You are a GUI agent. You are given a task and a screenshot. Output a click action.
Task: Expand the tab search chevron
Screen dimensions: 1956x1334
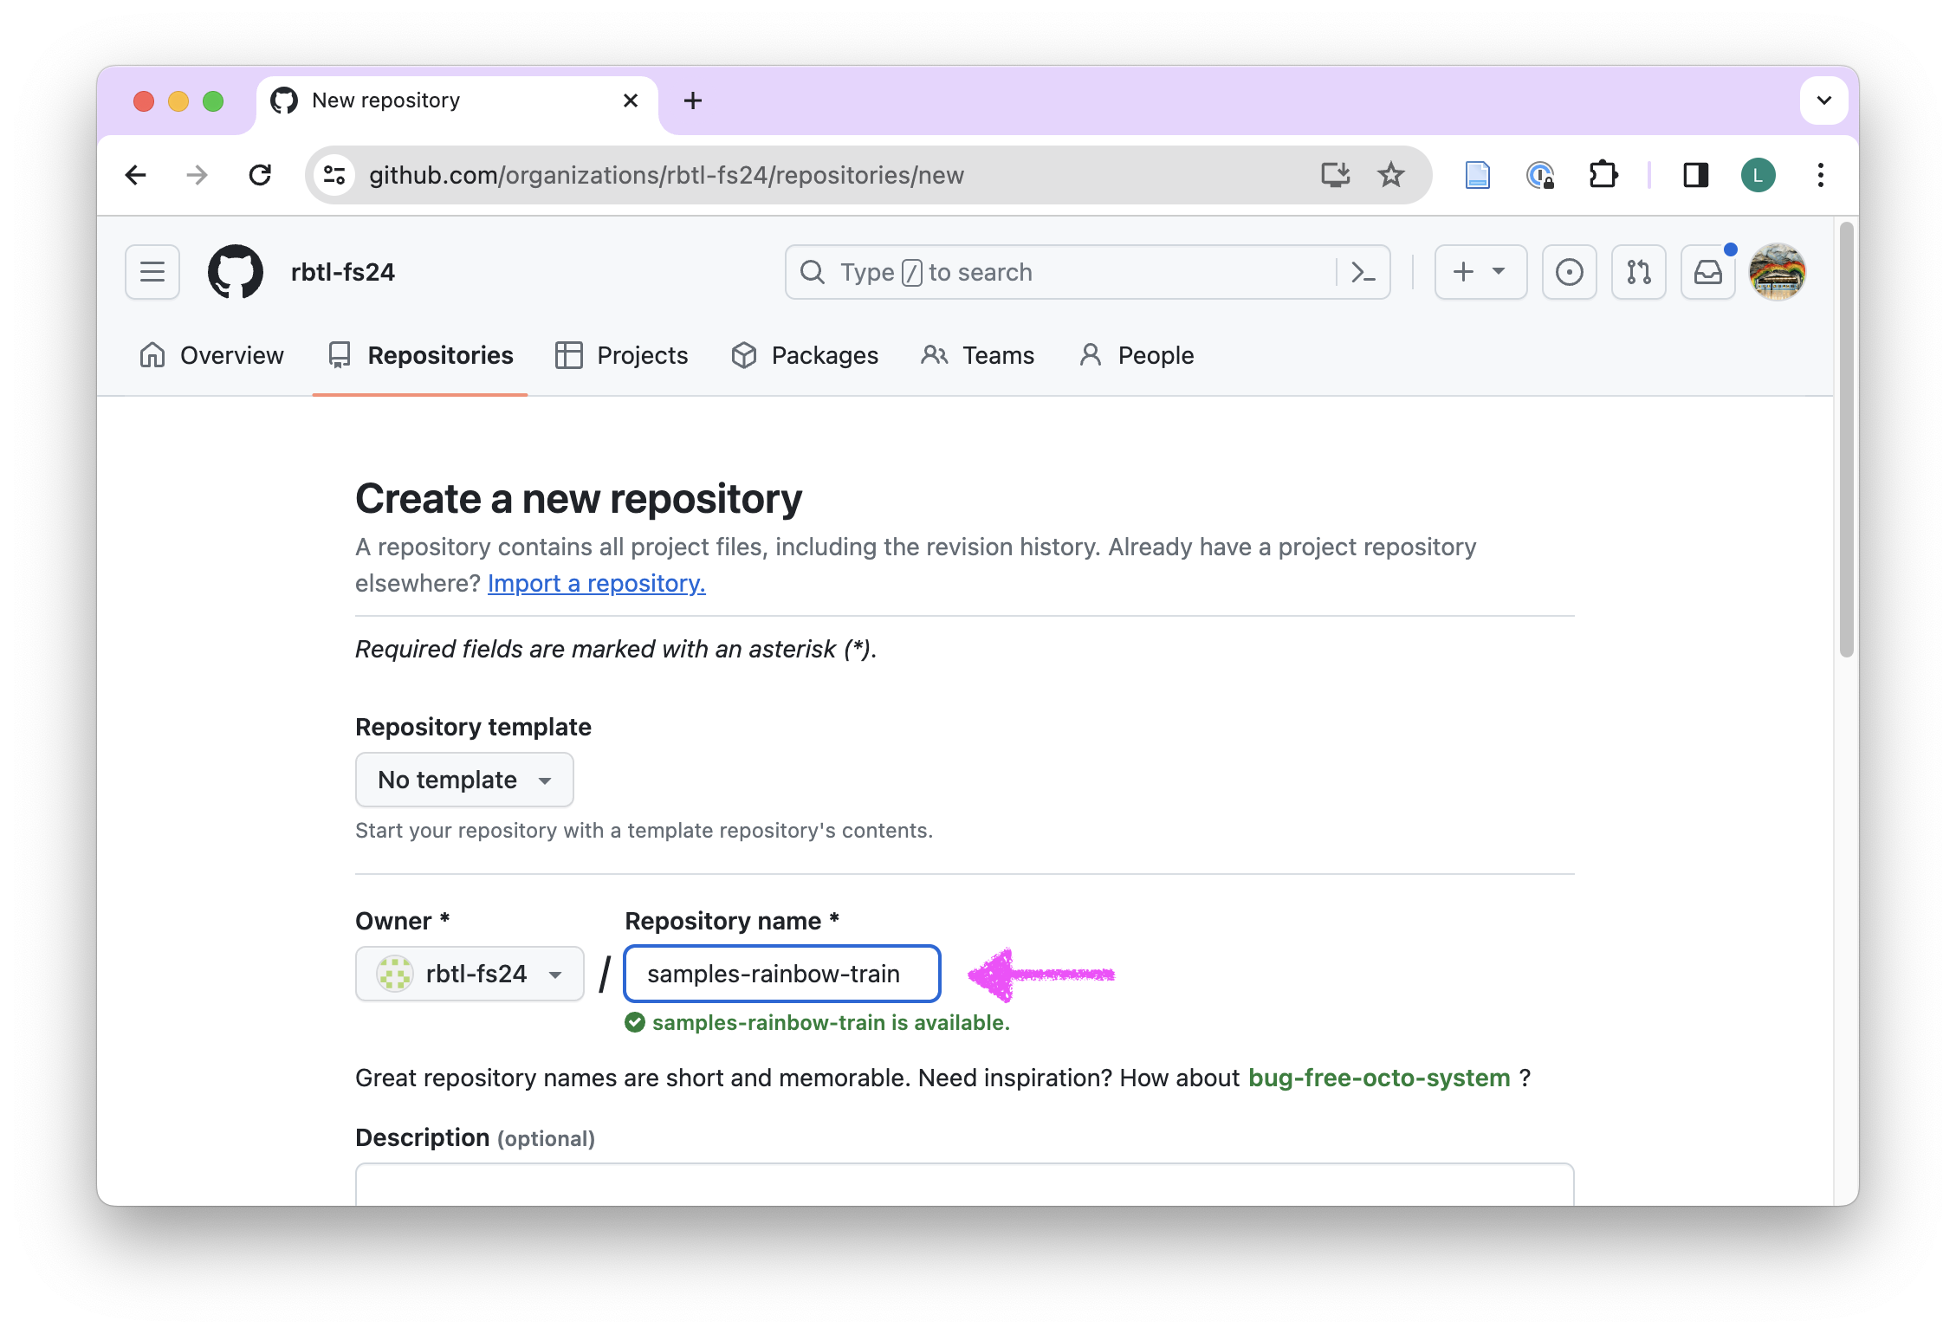[1824, 100]
